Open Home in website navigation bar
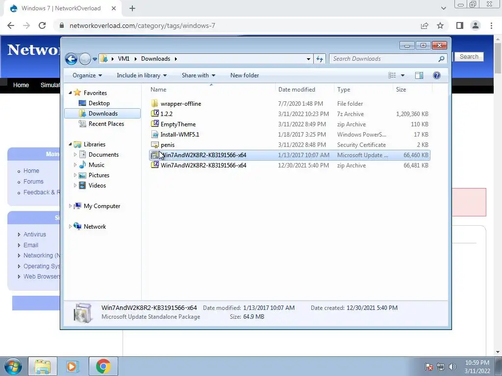 click(21, 85)
